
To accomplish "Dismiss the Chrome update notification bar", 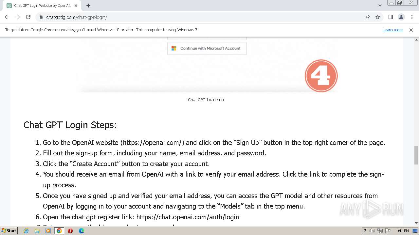I will 411,30.
